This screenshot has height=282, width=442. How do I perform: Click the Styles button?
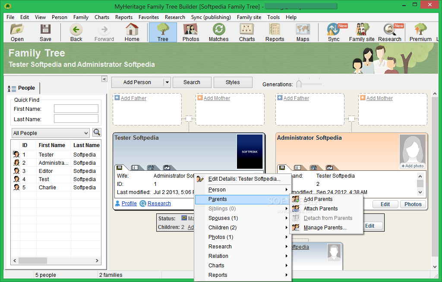coord(233,82)
